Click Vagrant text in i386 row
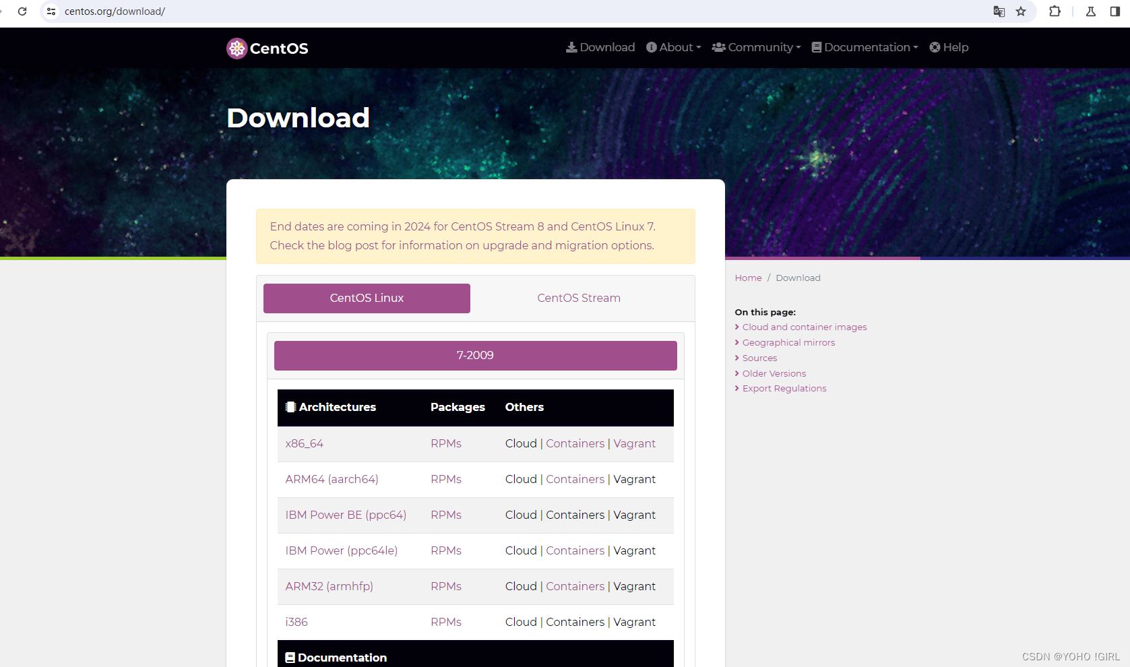This screenshot has height=667, width=1130. 635,622
